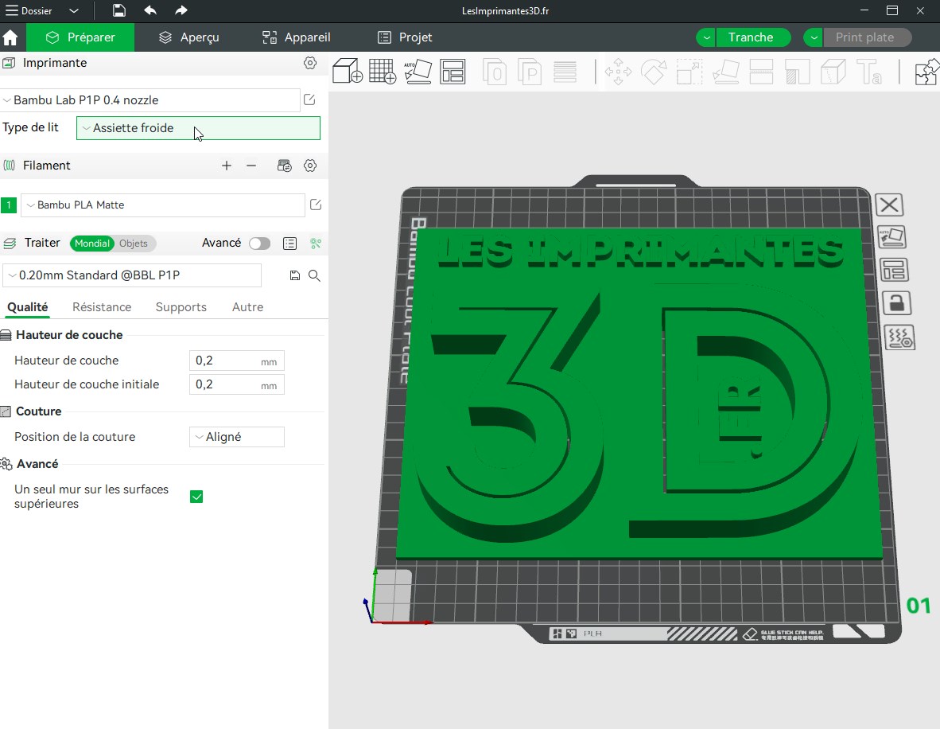Switch Traiter scope to Objets
This screenshot has height=729, width=940.
click(133, 243)
